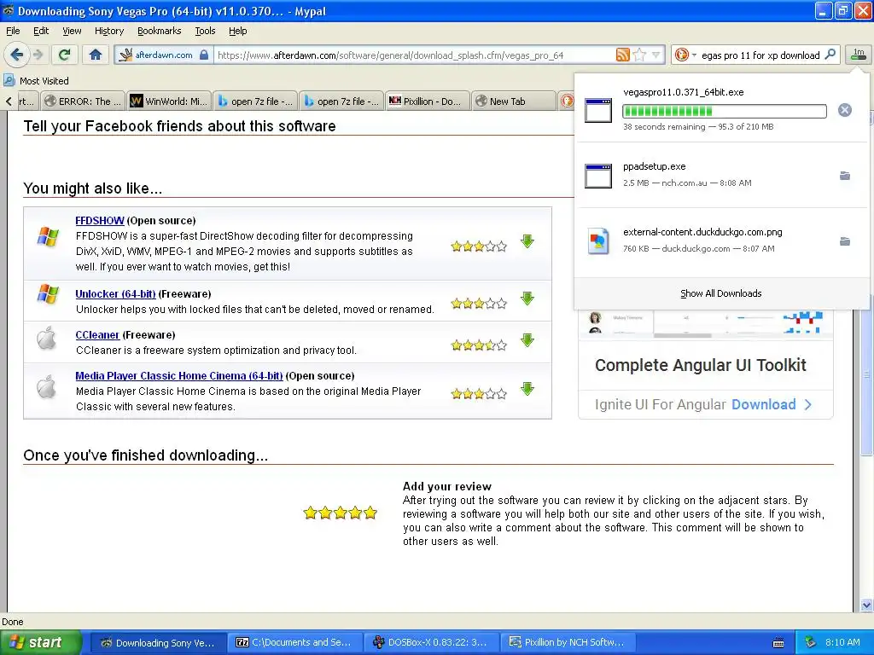Open the ppadsetup.exe file icon
Screen dimensions: 874x655
[x=598, y=176]
